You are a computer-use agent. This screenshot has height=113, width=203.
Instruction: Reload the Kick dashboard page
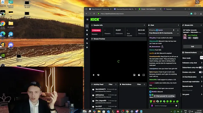94,14
